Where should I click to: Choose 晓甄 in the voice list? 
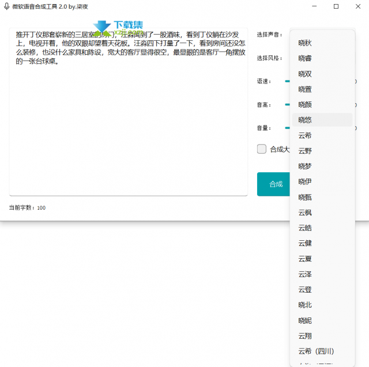click(322, 197)
